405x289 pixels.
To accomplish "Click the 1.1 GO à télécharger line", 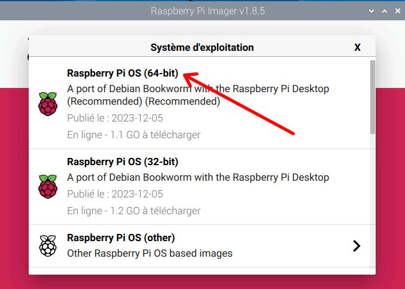I will [x=134, y=135].
